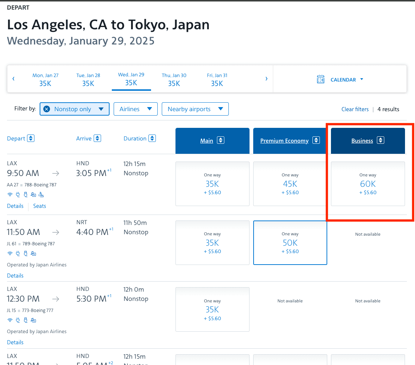415x365 pixels.
Task: Expand the Nearby airports dropdown
Action: (195, 109)
